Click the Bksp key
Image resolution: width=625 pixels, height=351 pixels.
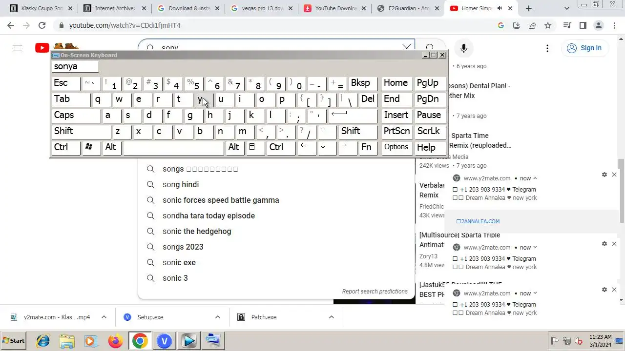363,83
